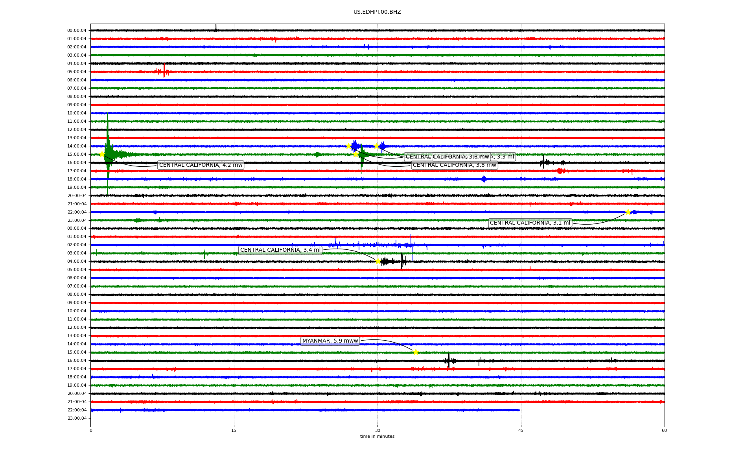This screenshot has width=755, height=472.
Task: Click the star for the 3.1 ml event
Action: tap(628, 212)
